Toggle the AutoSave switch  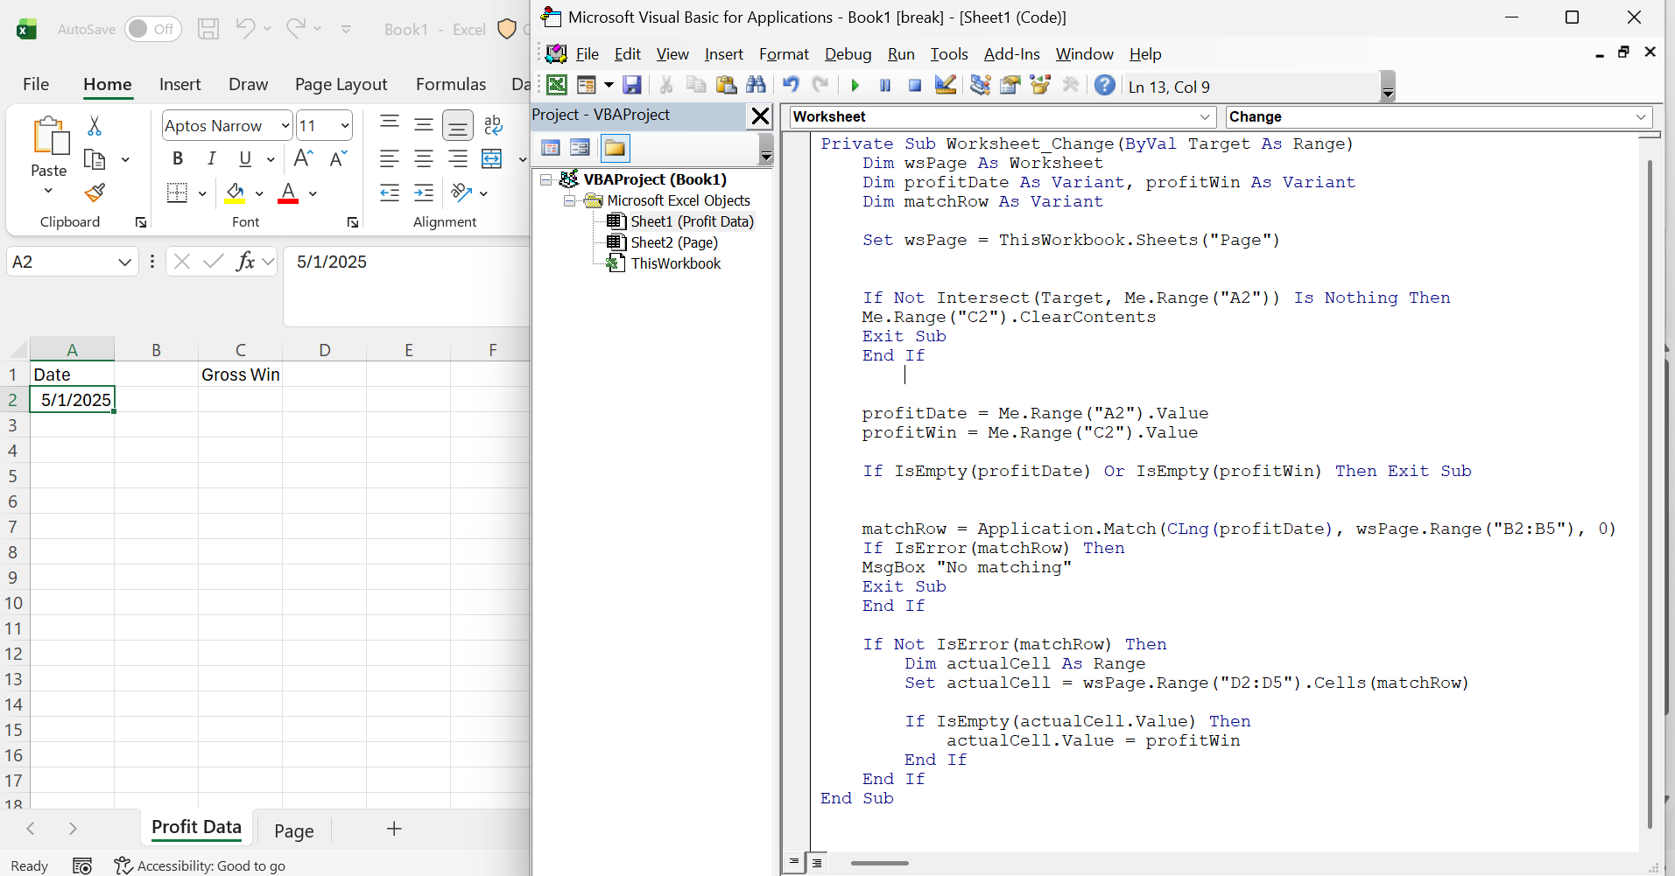(152, 29)
